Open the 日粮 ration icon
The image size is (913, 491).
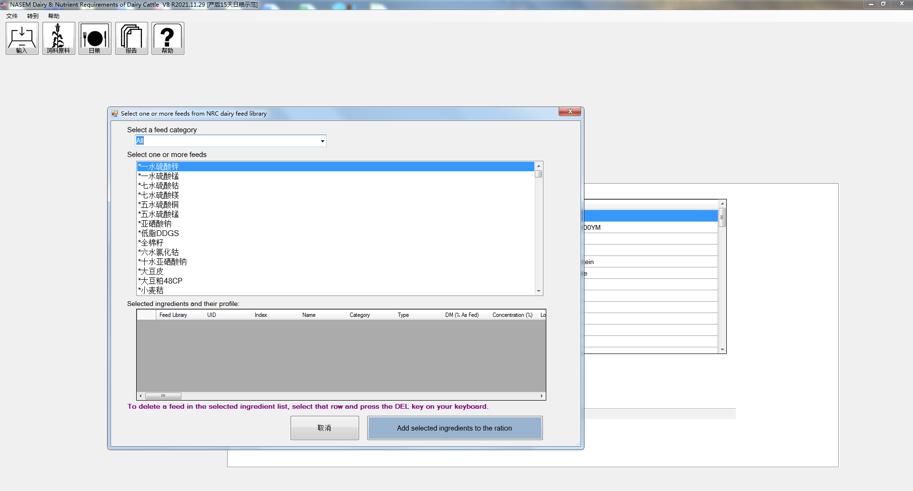(x=95, y=38)
